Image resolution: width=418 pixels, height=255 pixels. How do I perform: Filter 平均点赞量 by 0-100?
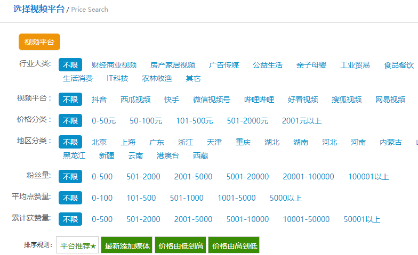point(102,198)
